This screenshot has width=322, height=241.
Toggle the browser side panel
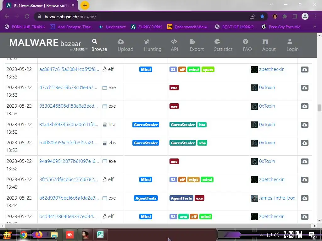click(295, 16)
